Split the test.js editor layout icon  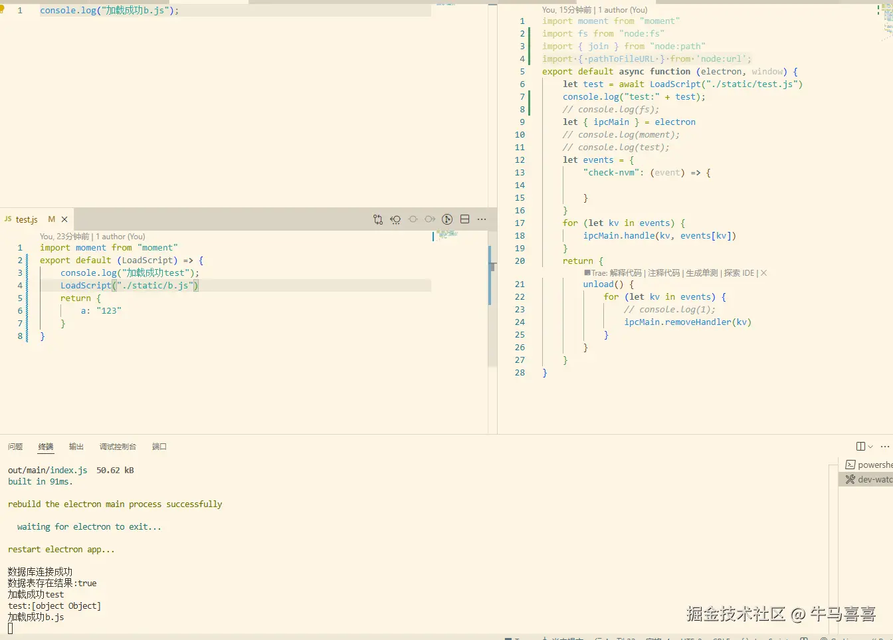point(465,219)
